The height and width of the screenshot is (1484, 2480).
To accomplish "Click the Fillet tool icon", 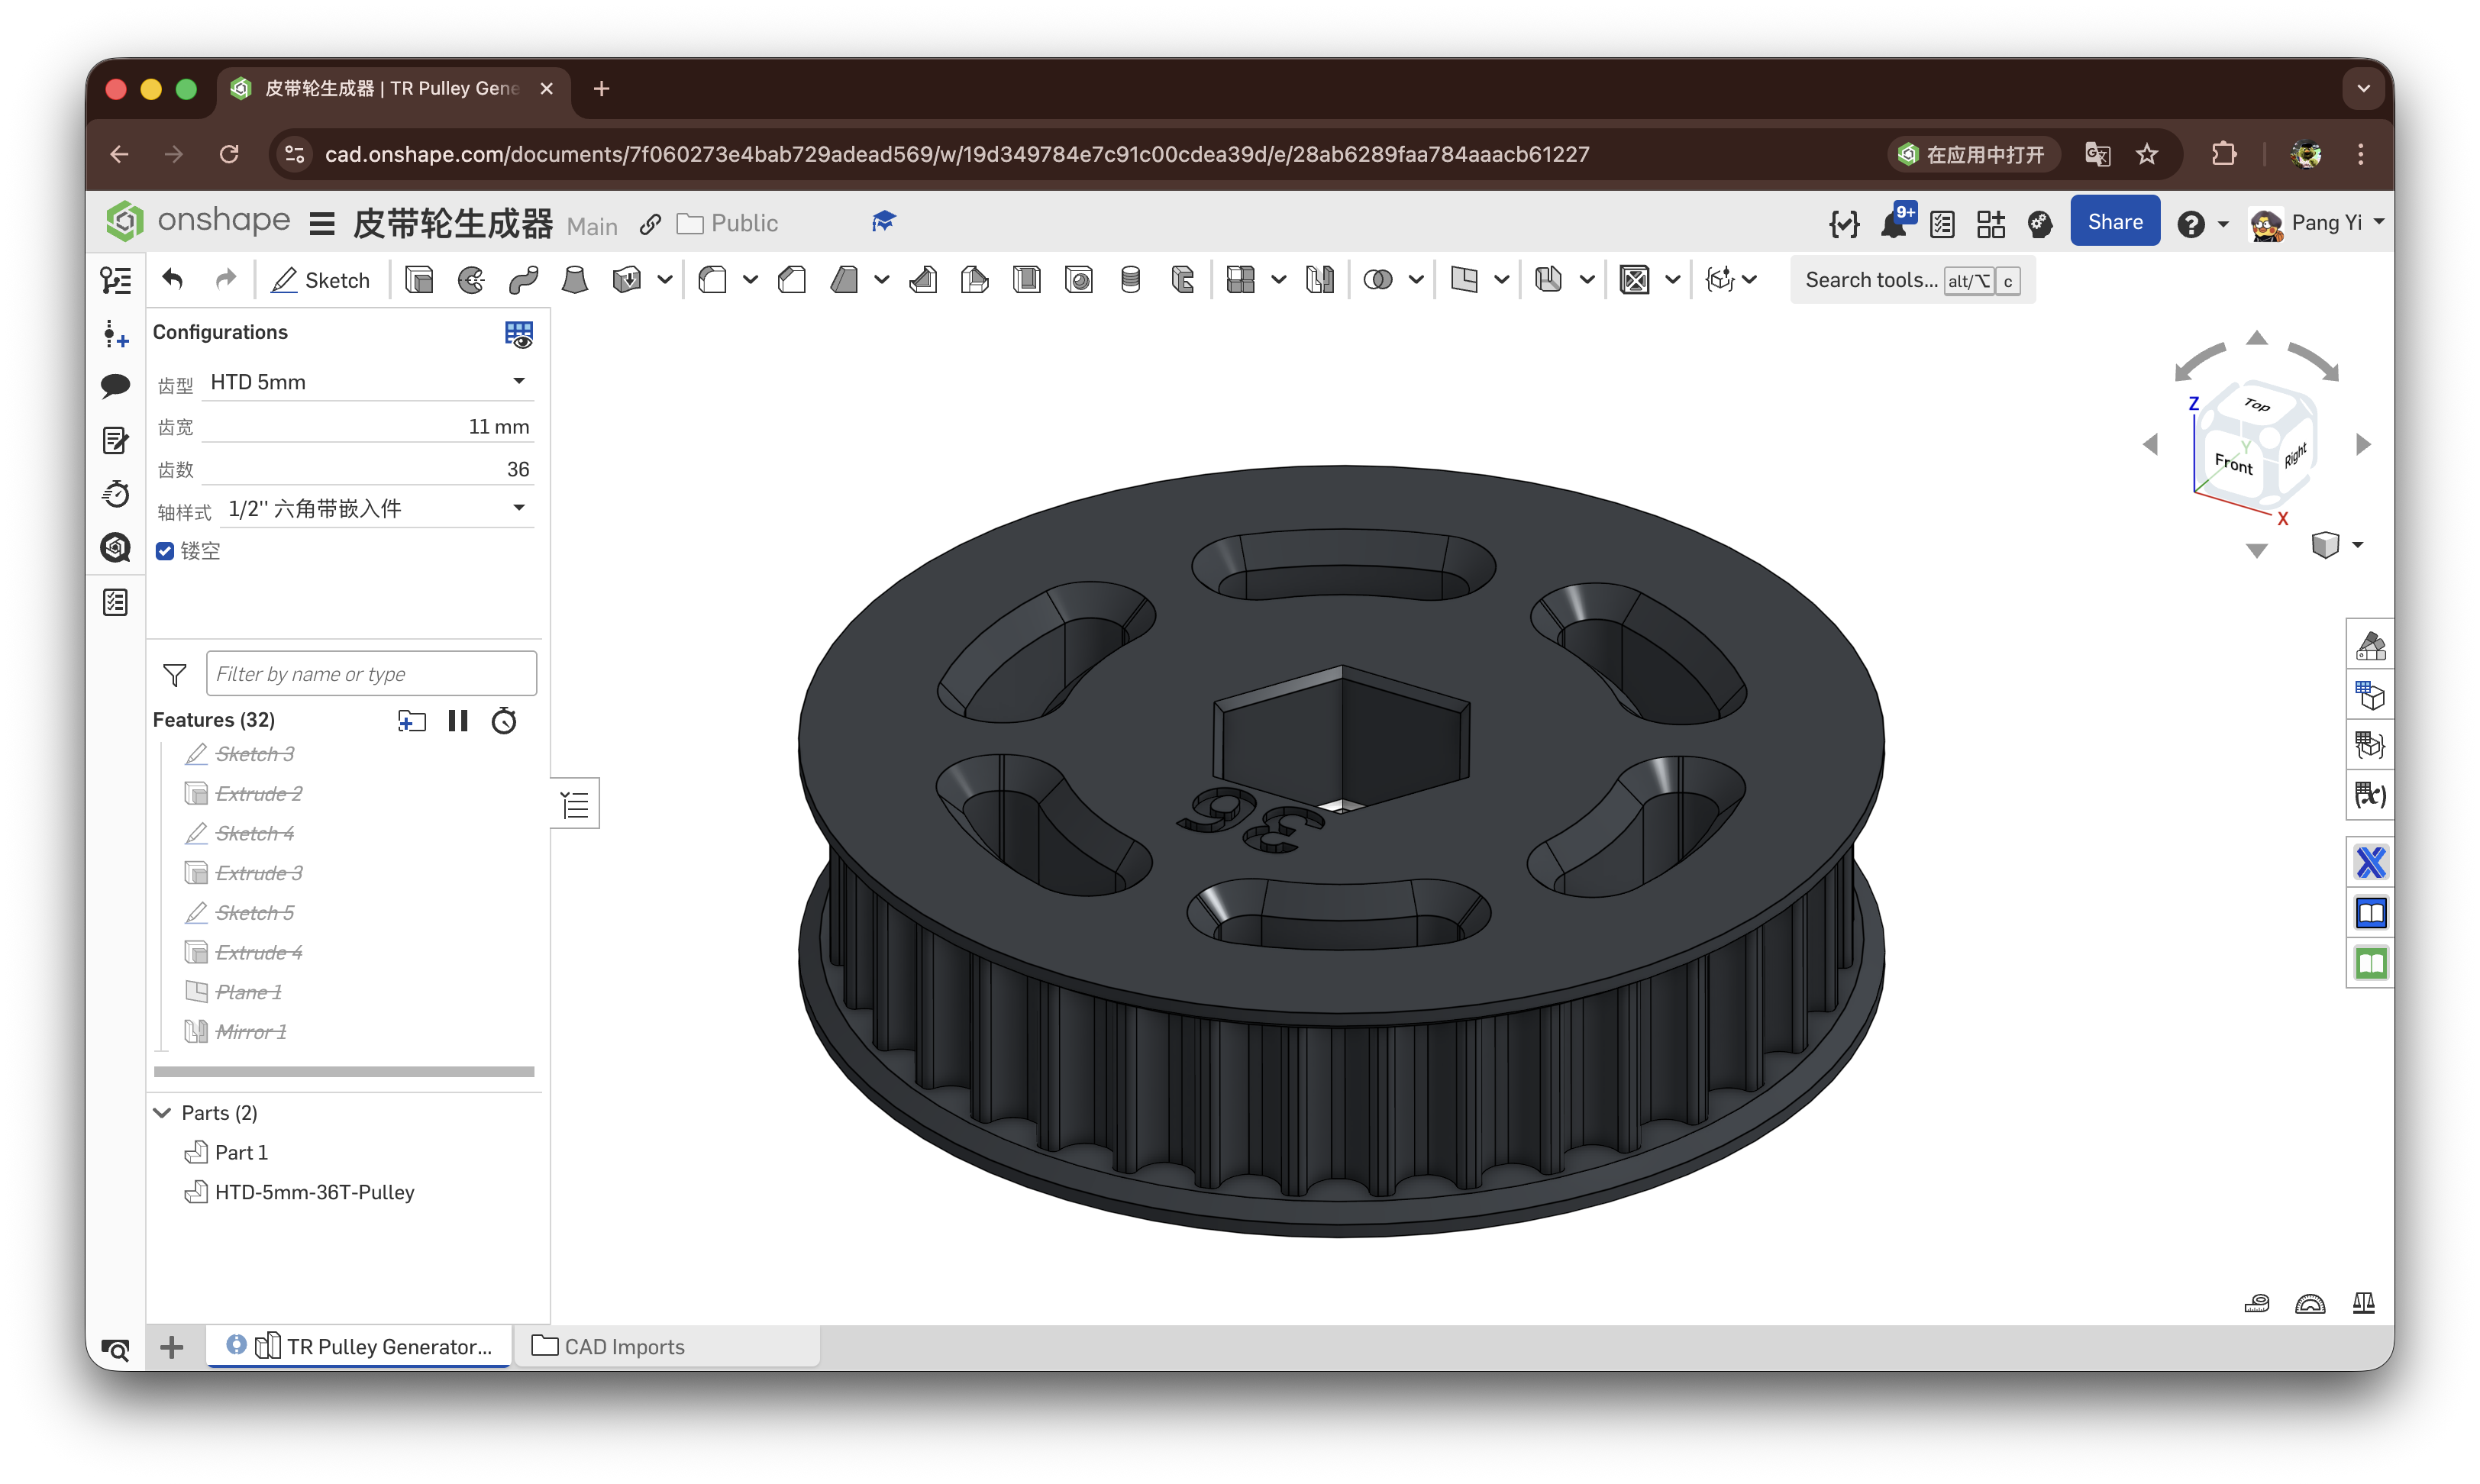I will point(713,280).
